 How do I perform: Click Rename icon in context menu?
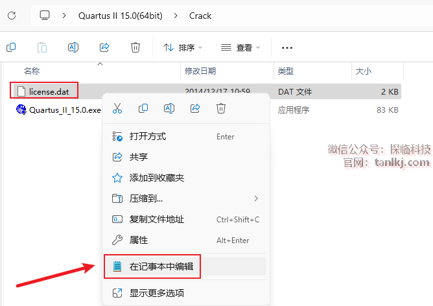pyautogui.click(x=169, y=108)
